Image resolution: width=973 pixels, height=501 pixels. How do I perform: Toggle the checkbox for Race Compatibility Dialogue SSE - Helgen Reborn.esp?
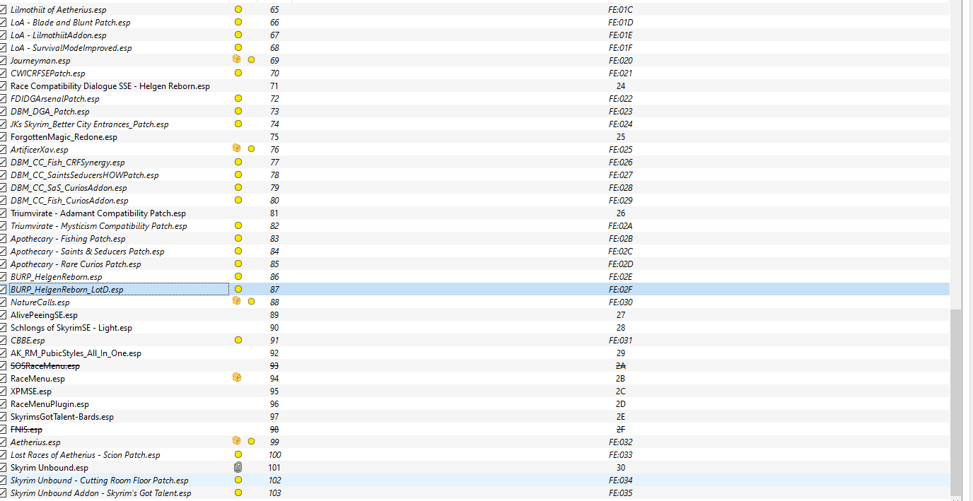click(x=4, y=86)
